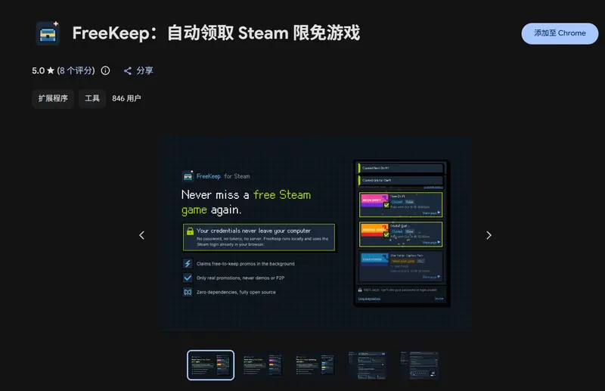The height and width of the screenshot is (391, 605).
Task: Click the large promo screenshot 'Never miss a free Steam game'
Action: 317,234
